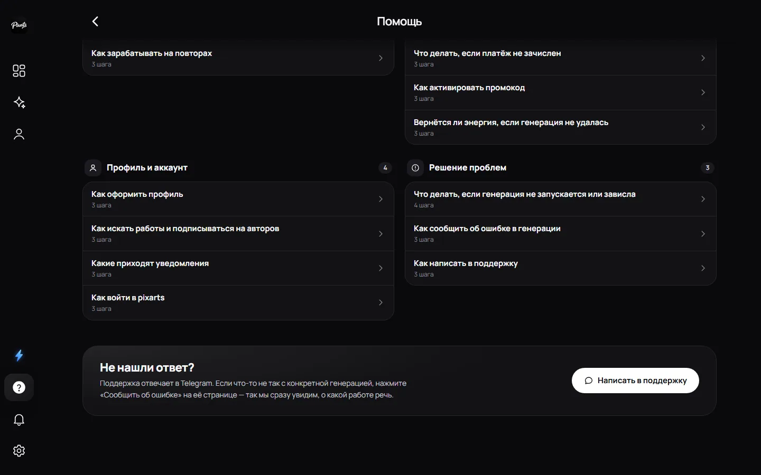Open the profile person icon in sidebar

pos(19,134)
